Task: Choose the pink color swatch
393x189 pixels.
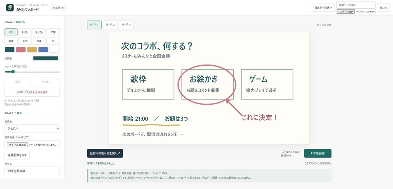Action: pyautogui.click(x=21, y=50)
